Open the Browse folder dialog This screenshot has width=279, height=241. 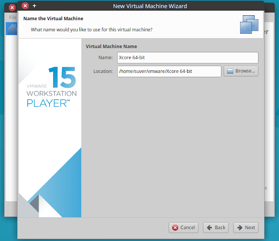click(241, 71)
